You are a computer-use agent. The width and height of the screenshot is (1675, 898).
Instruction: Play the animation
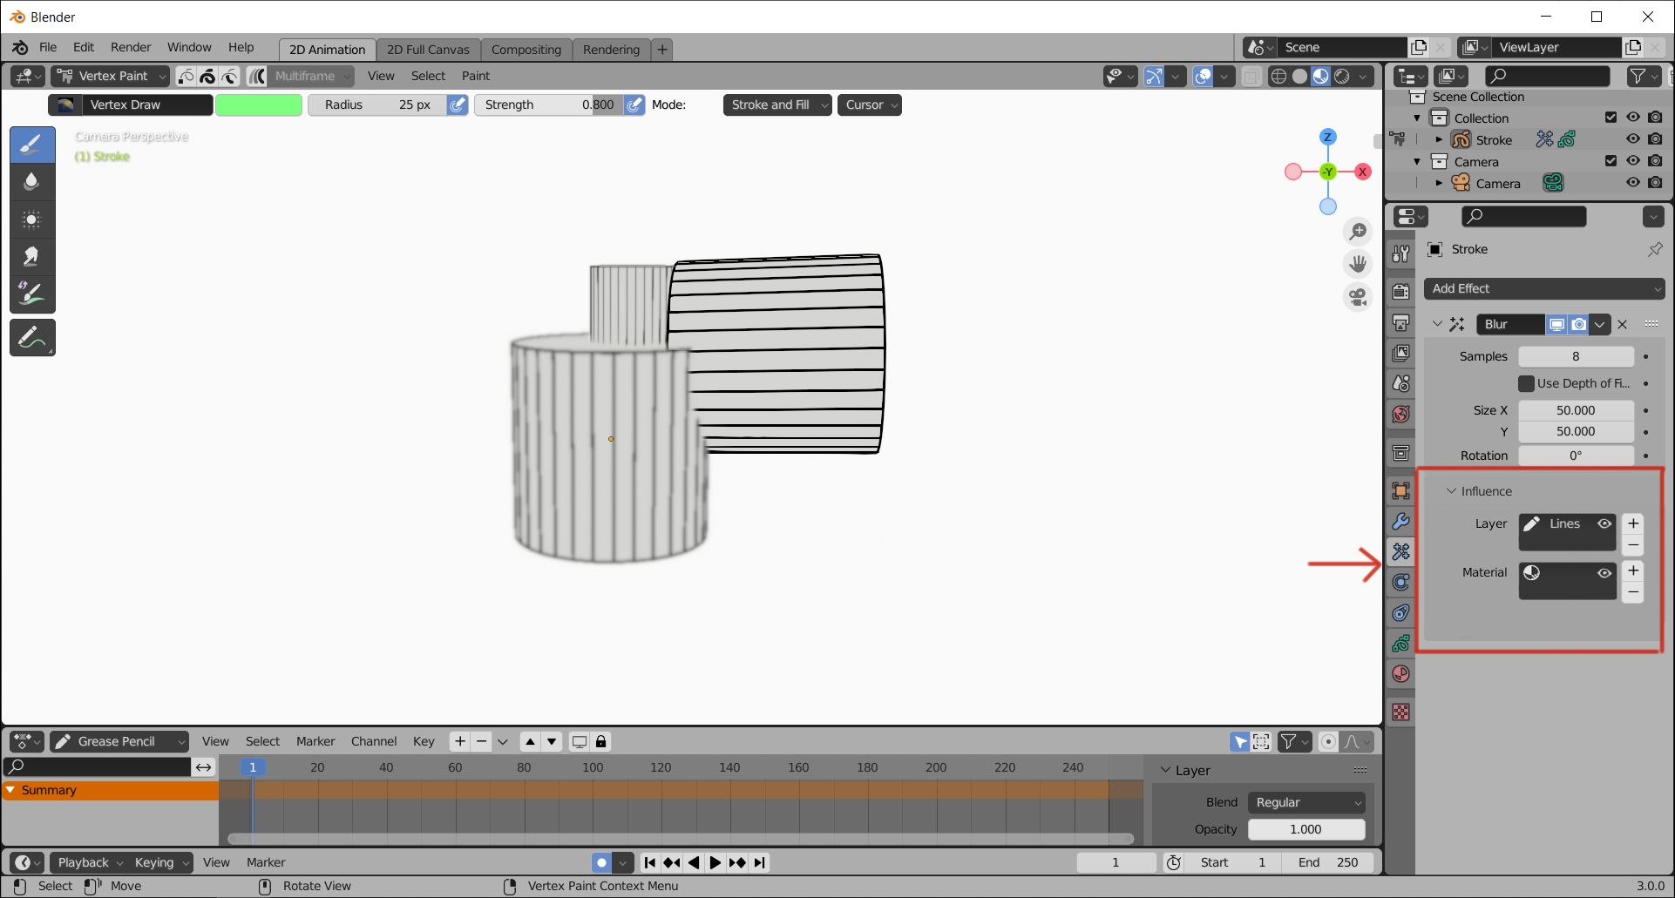pos(715,862)
